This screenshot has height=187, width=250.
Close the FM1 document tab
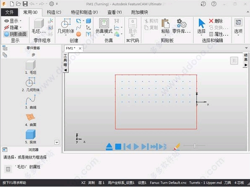coord(80,48)
